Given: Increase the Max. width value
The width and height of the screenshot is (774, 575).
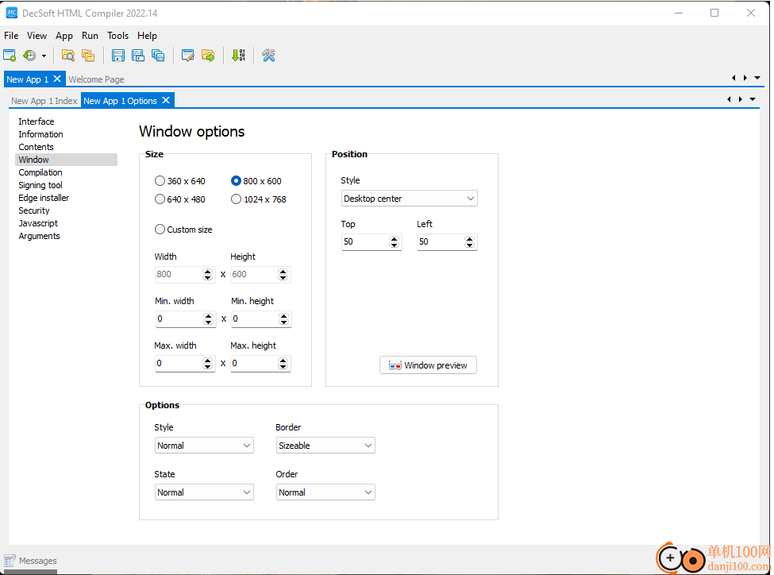Looking at the screenshot, I should (x=207, y=361).
